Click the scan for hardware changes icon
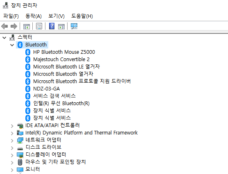228x174 pixels. (x=74, y=26)
